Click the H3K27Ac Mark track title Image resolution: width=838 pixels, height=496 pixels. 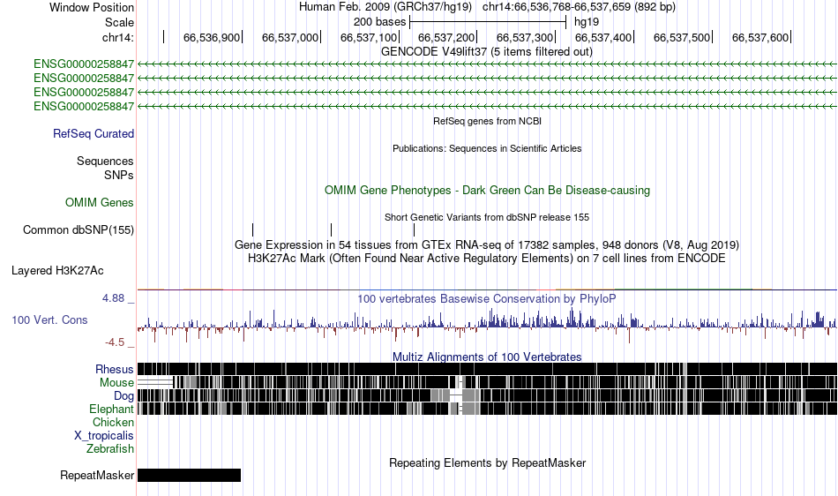487,259
